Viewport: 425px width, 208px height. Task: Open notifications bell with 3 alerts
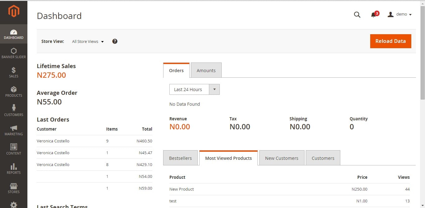coord(375,14)
